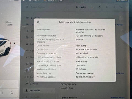132x99 pixels.
Task: Tap the Garage door opener label
Action: 46,53
